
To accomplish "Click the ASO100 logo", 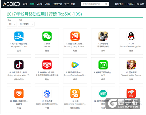I will tap(11, 4).
